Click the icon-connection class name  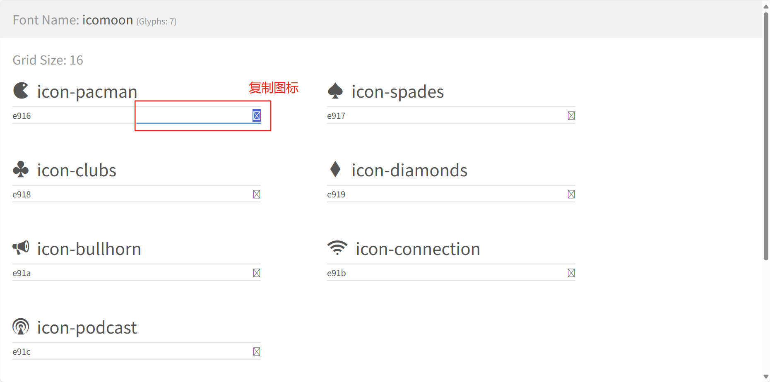tap(418, 249)
